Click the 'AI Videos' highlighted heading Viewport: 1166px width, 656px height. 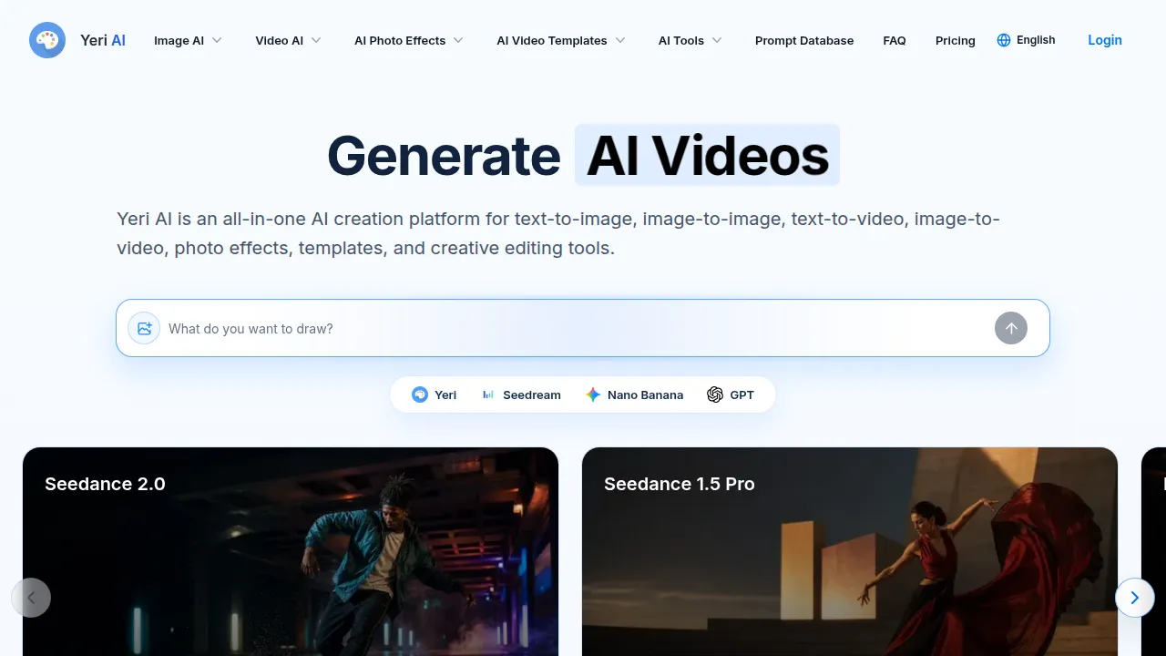click(x=708, y=156)
